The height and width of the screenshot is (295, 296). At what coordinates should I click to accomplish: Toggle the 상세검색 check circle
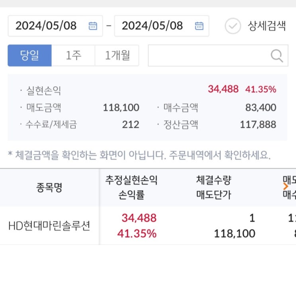pos(233,26)
